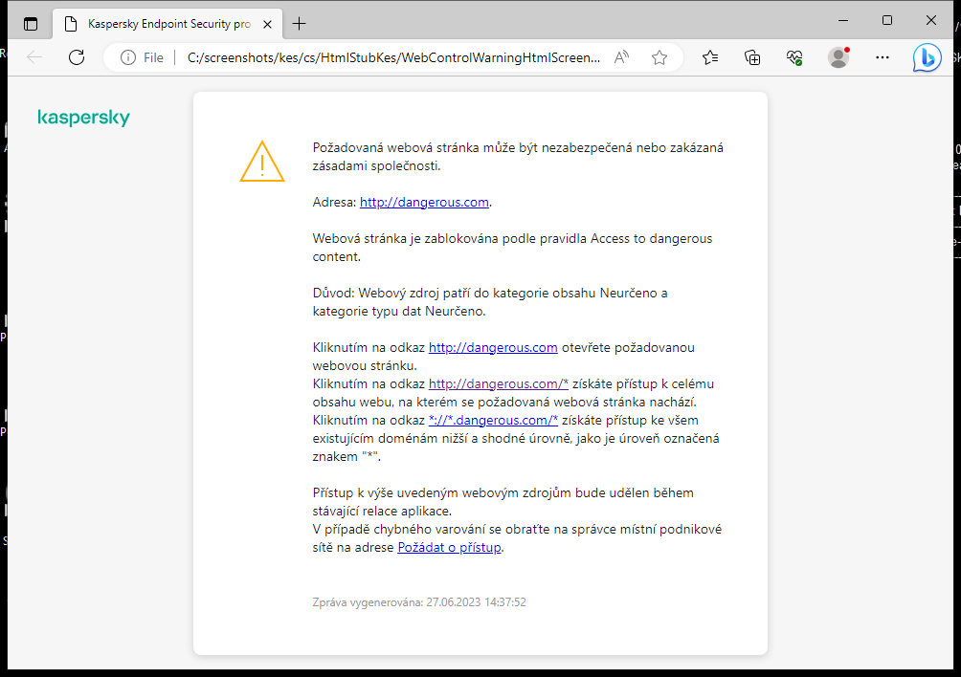
Task: Minimize the browser window
Action: point(843,20)
